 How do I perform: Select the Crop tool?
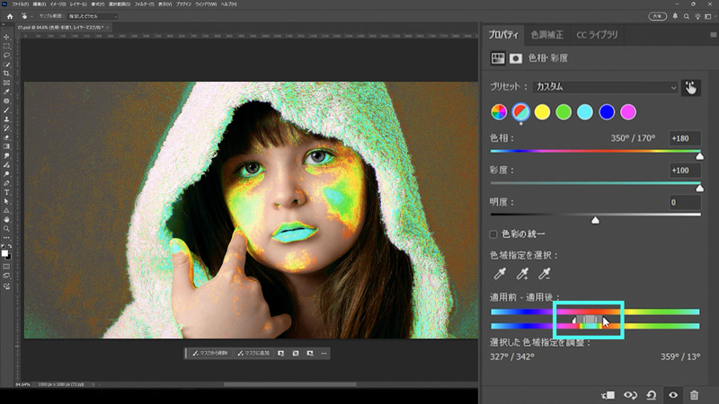point(6,73)
